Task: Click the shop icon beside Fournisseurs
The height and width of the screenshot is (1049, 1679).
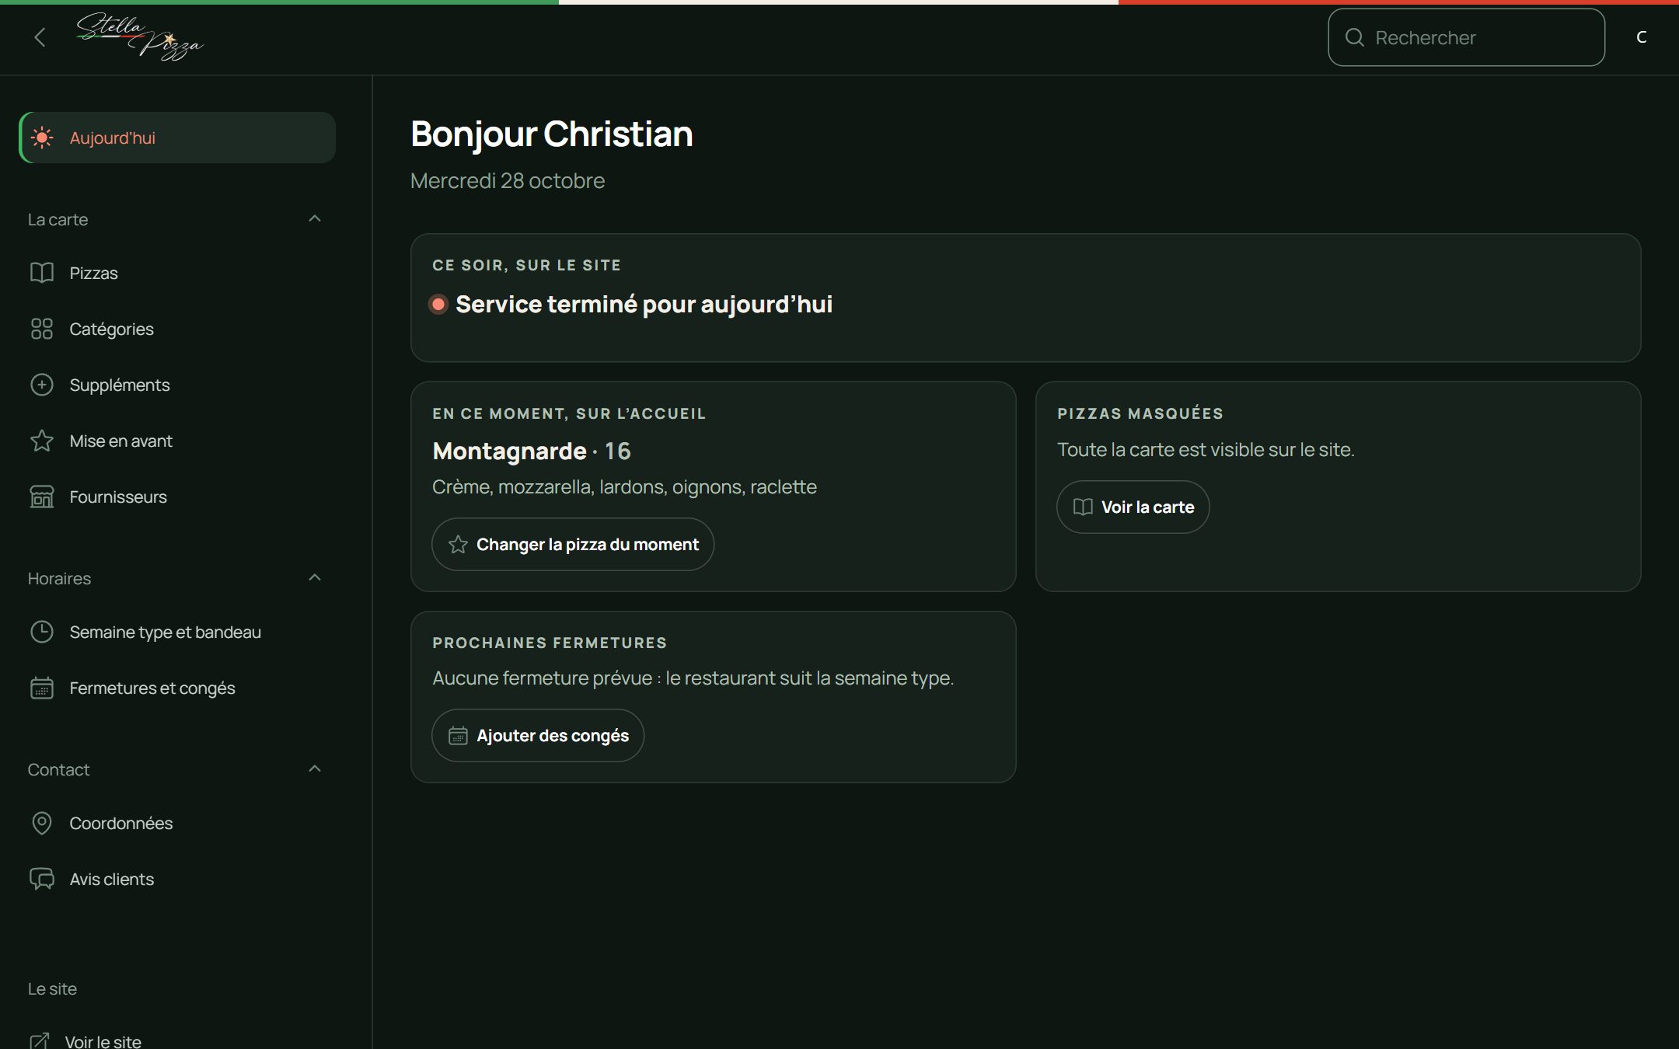Action: [x=42, y=497]
